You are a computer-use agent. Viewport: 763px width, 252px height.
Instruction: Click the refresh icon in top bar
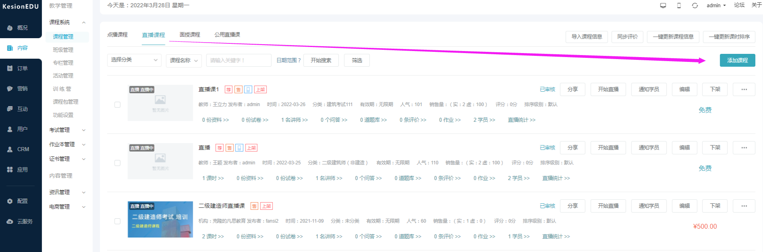point(695,6)
